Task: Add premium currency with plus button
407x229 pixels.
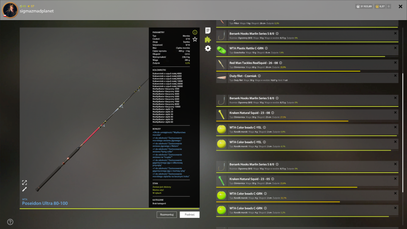Action: 389,6
